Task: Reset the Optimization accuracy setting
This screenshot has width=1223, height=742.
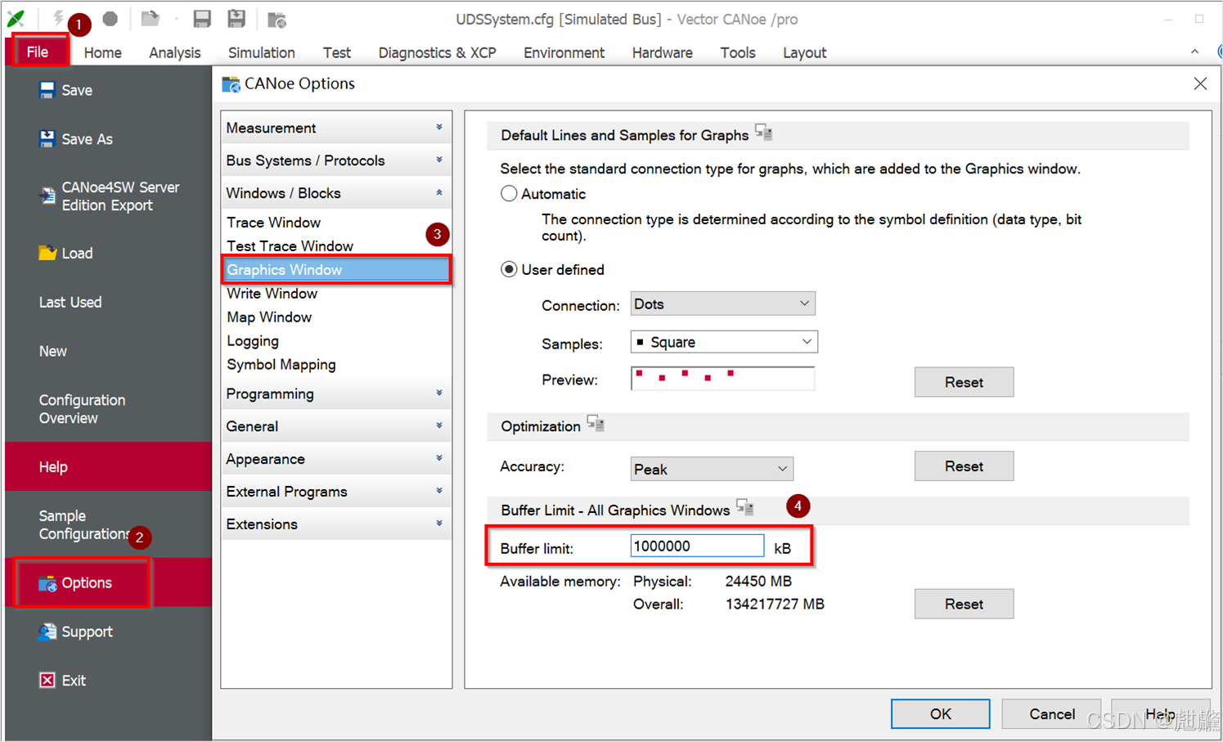Action: (x=964, y=466)
